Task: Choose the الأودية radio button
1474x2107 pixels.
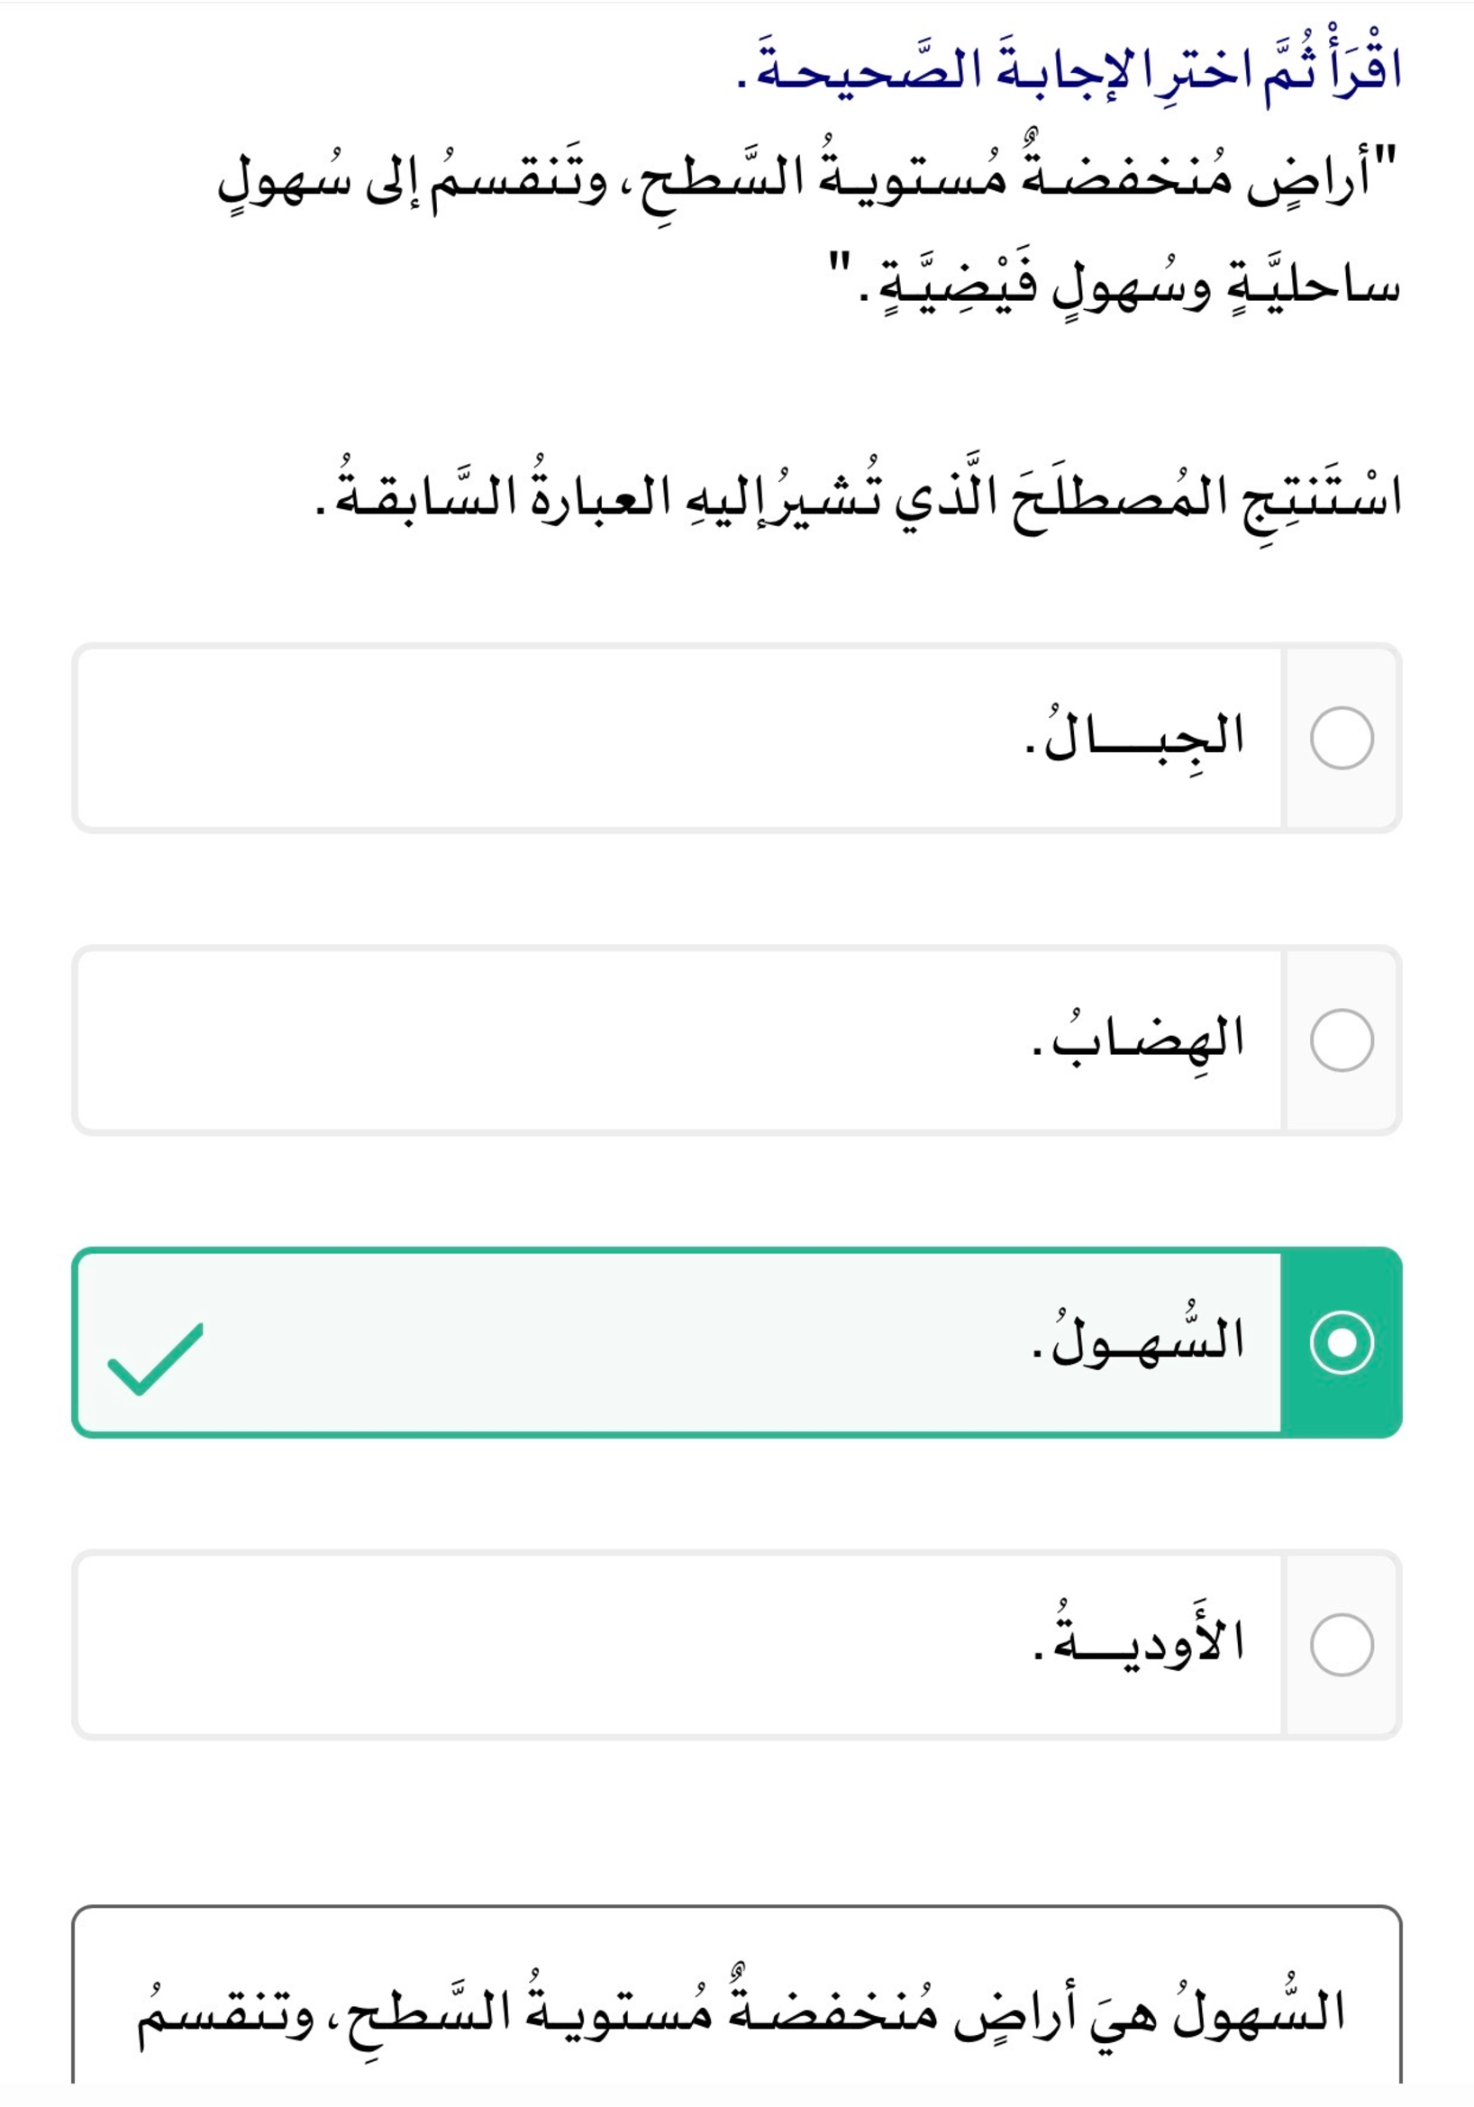Action: pyautogui.click(x=1341, y=1645)
